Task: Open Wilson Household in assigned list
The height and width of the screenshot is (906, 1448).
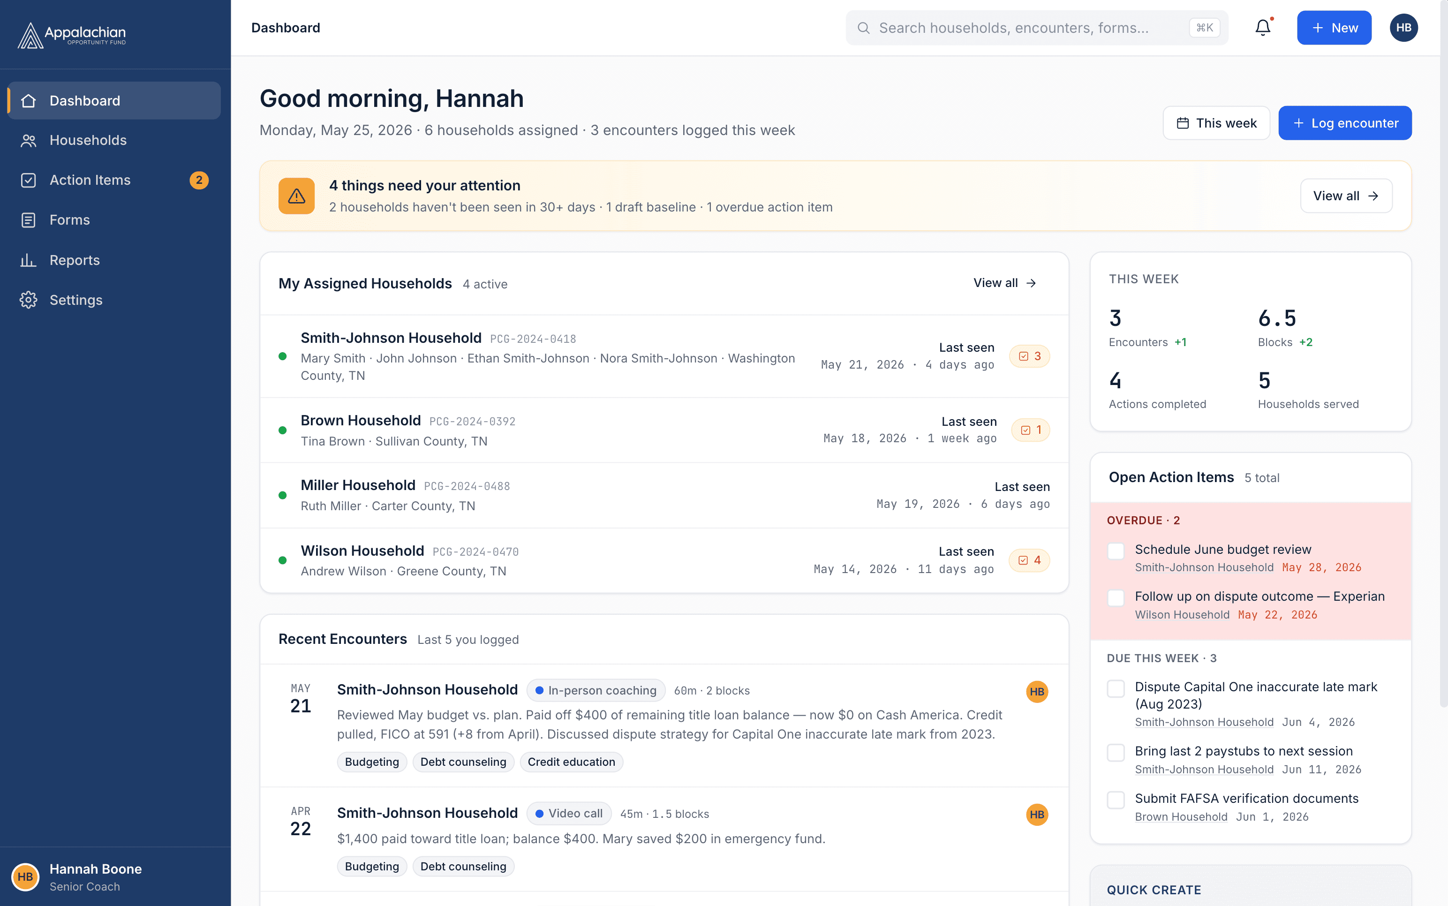Action: (664, 561)
